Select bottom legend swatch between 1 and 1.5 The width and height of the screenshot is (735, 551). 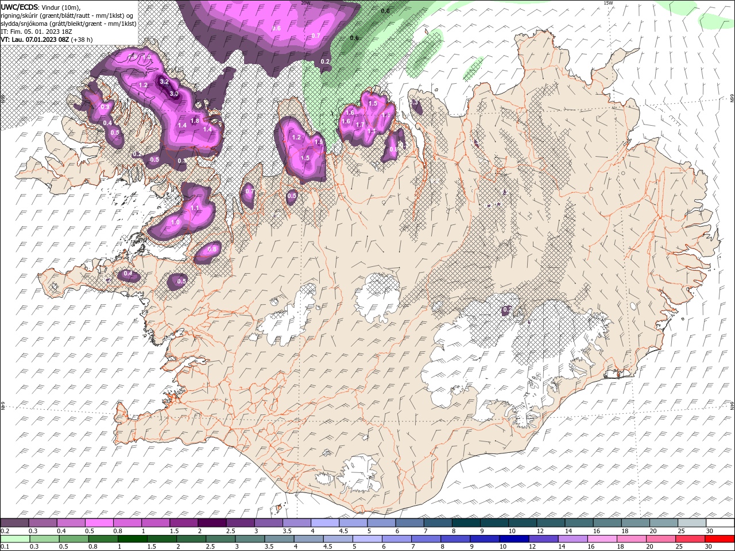click(x=132, y=538)
